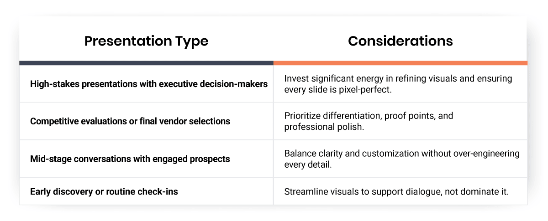The height and width of the screenshot is (221, 548).
Task: Click the words every detail in third row
Action: 308,164
